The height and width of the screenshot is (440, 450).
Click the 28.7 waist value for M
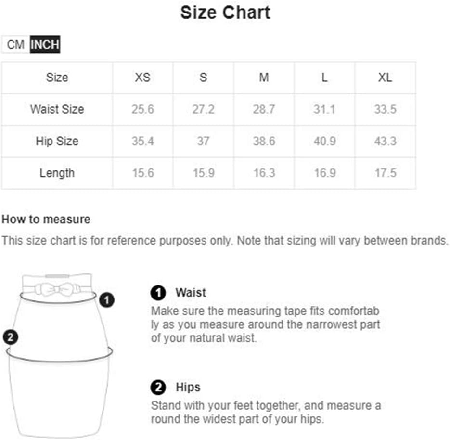[264, 109]
